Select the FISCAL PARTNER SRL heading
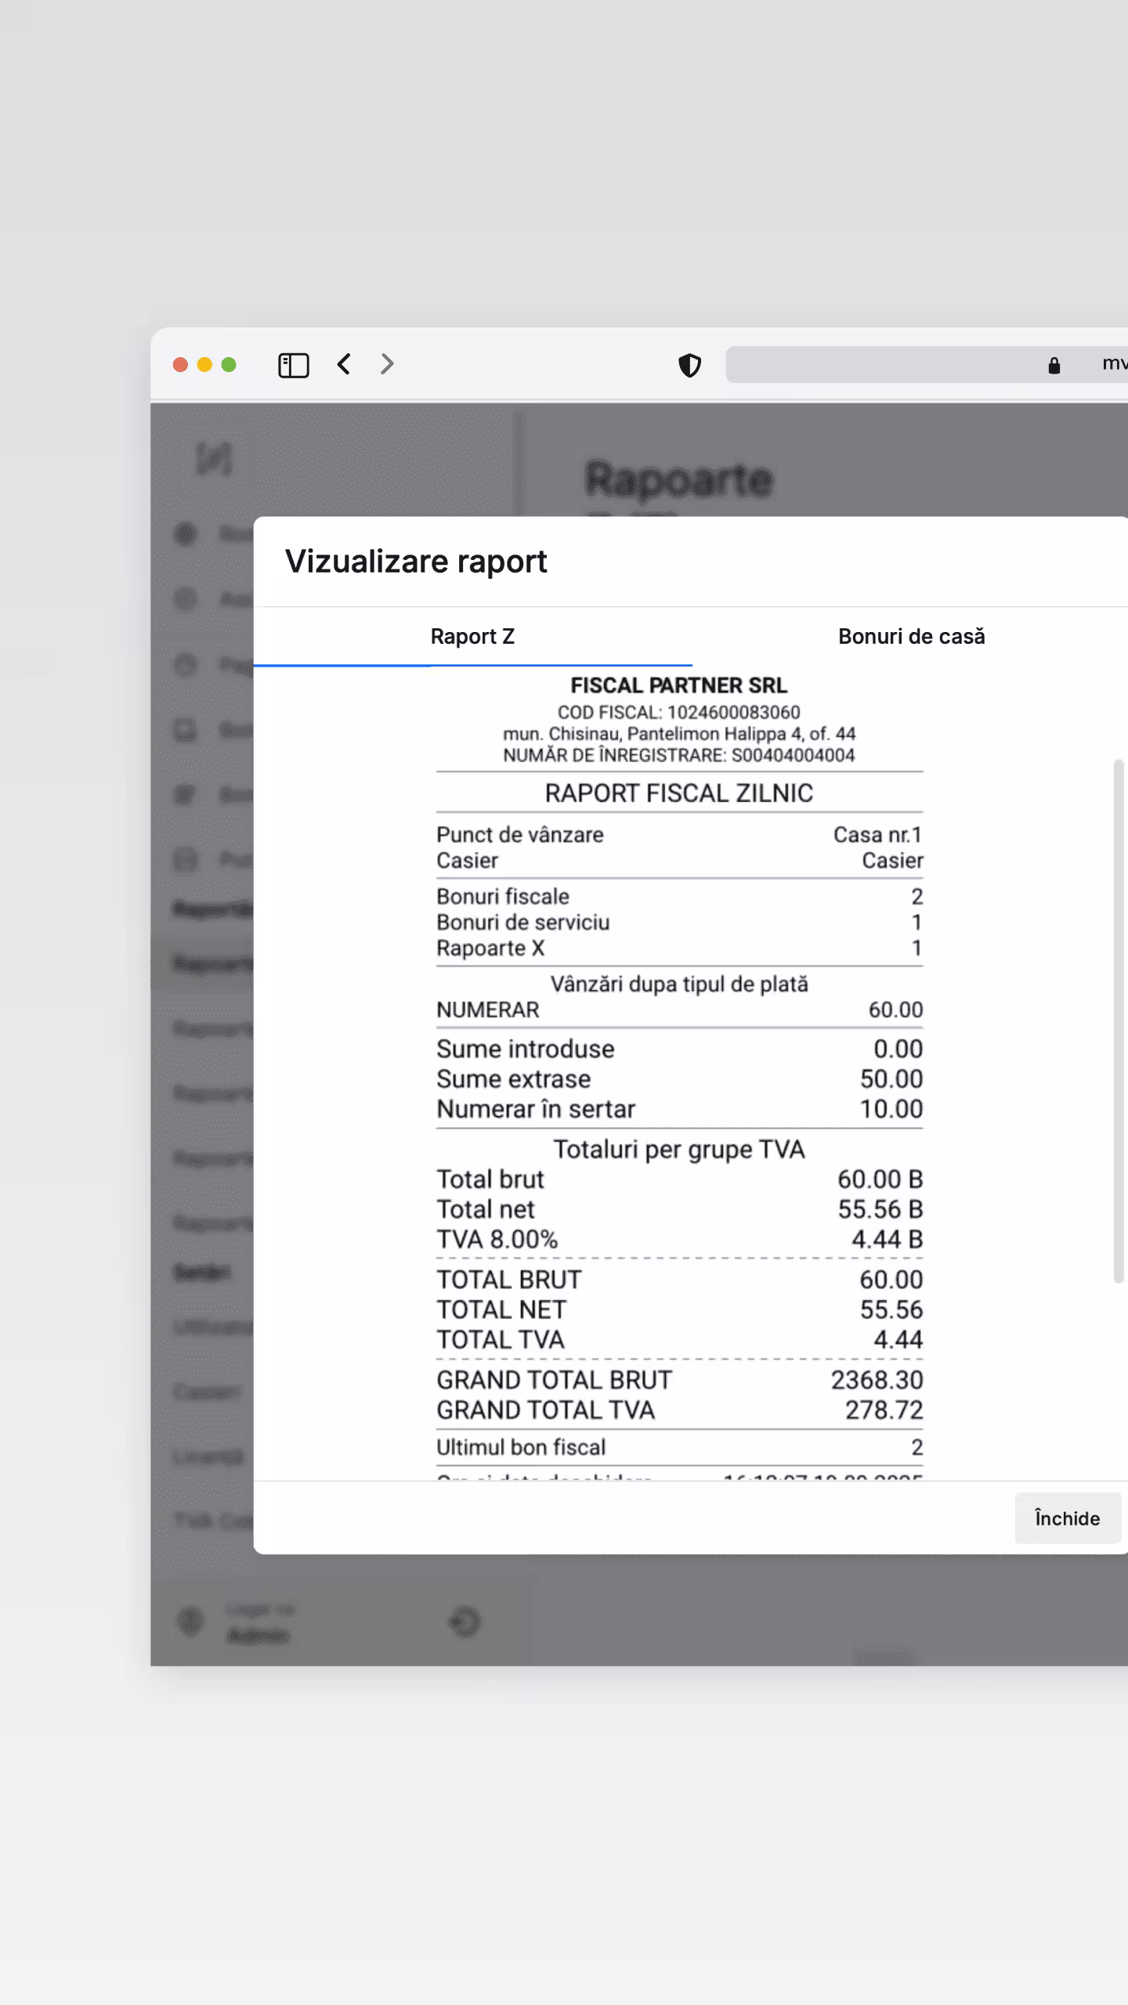The width and height of the screenshot is (1128, 2005). pos(679,685)
